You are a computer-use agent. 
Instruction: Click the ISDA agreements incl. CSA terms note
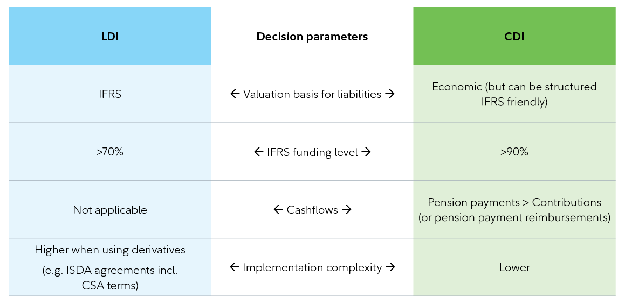pyautogui.click(x=110, y=278)
